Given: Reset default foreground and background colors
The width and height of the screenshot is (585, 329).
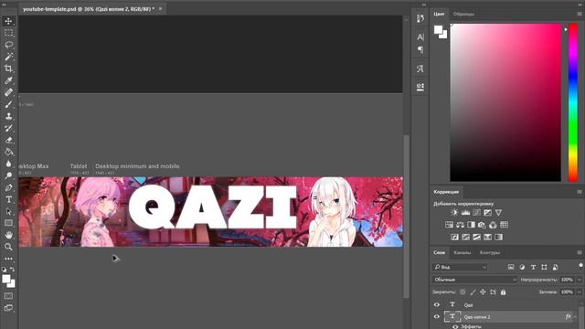Looking at the screenshot, I should 4,269.
